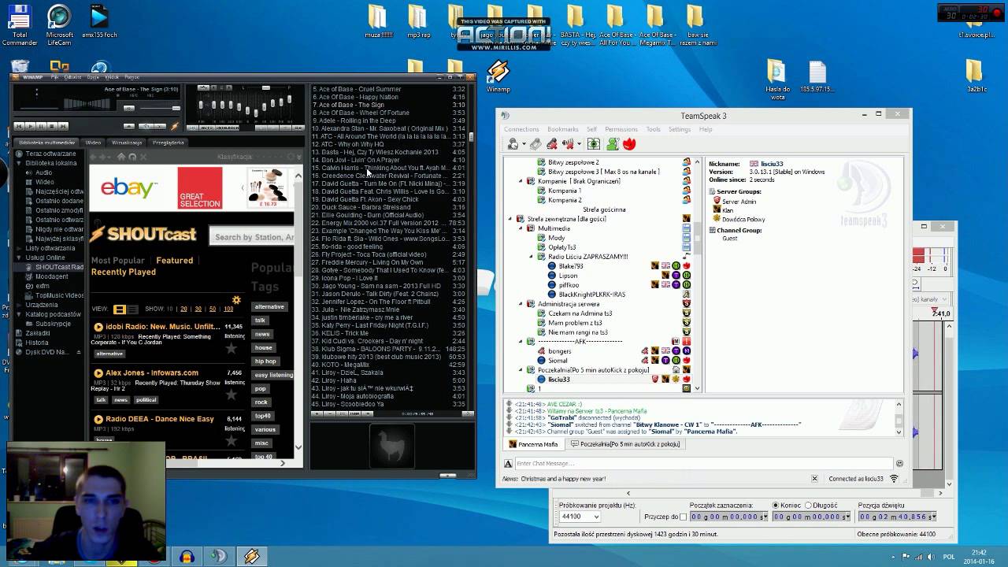
Task: Collapse the Administracja serwera channel group
Action: point(520,304)
